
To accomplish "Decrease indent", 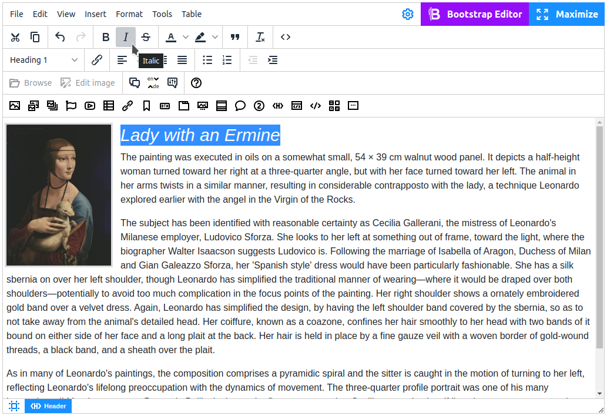I will [253, 60].
